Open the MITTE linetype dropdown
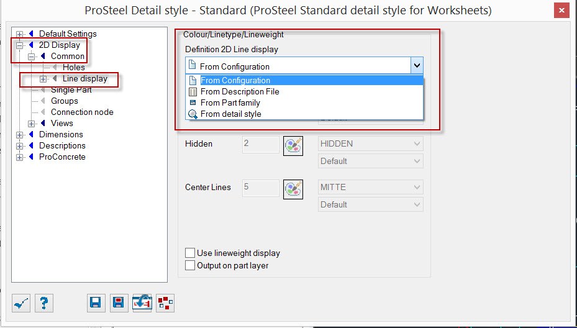The width and height of the screenshot is (577, 328). (x=371, y=187)
